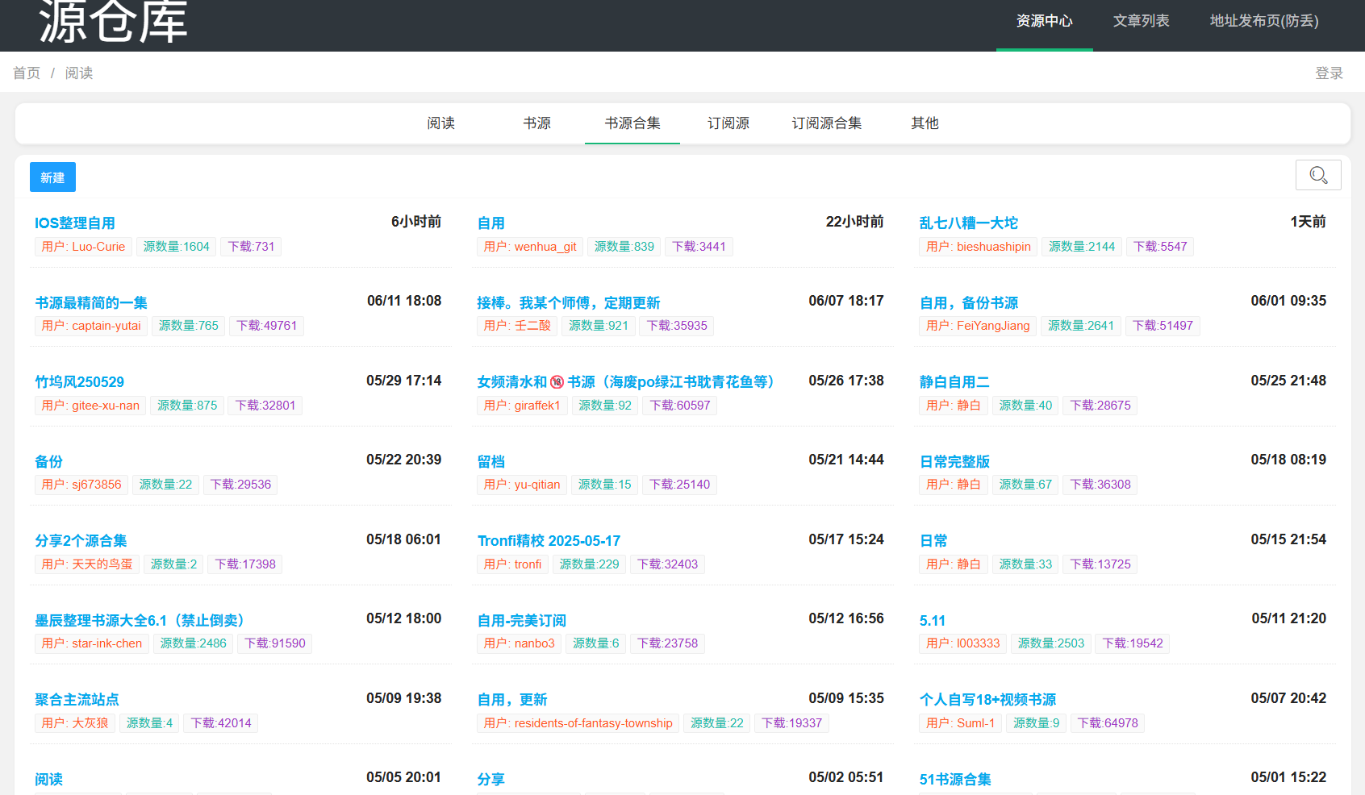Open 聚合主流站点 collection
Viewport: 1365px width, 795px height.
77,700
